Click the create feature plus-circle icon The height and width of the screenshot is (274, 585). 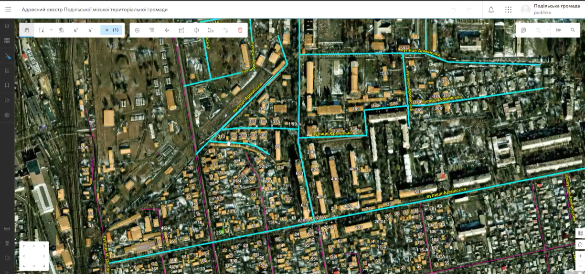point(137,30)
